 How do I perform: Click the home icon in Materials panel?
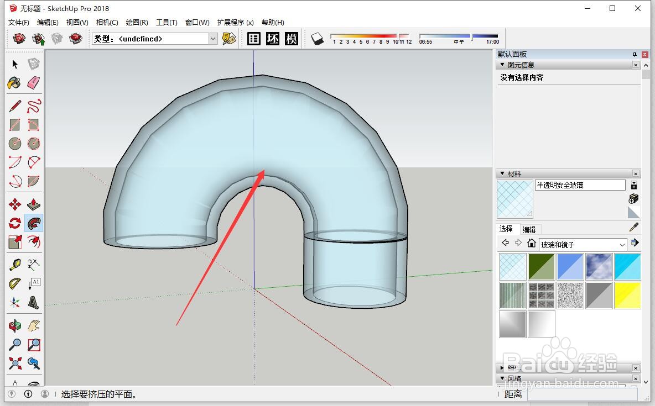(x=532, y=243)
